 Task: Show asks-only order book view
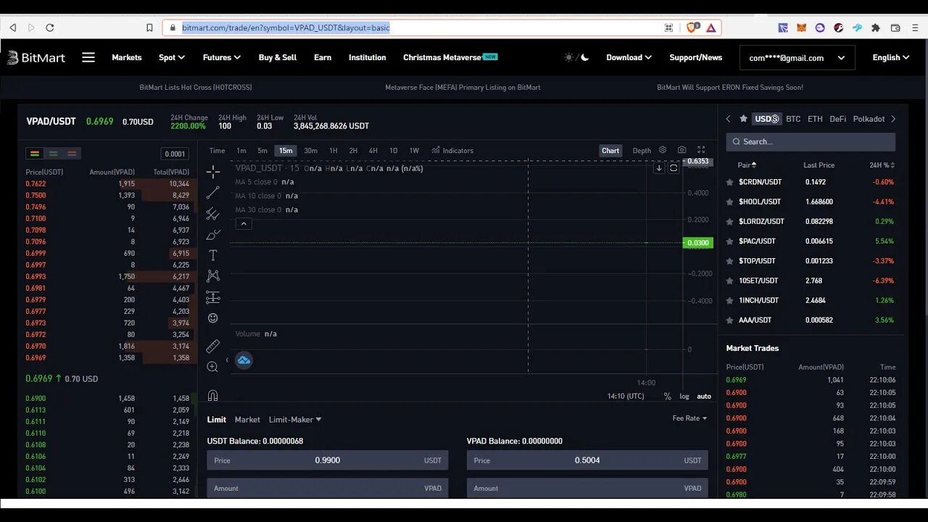[71, 154]
